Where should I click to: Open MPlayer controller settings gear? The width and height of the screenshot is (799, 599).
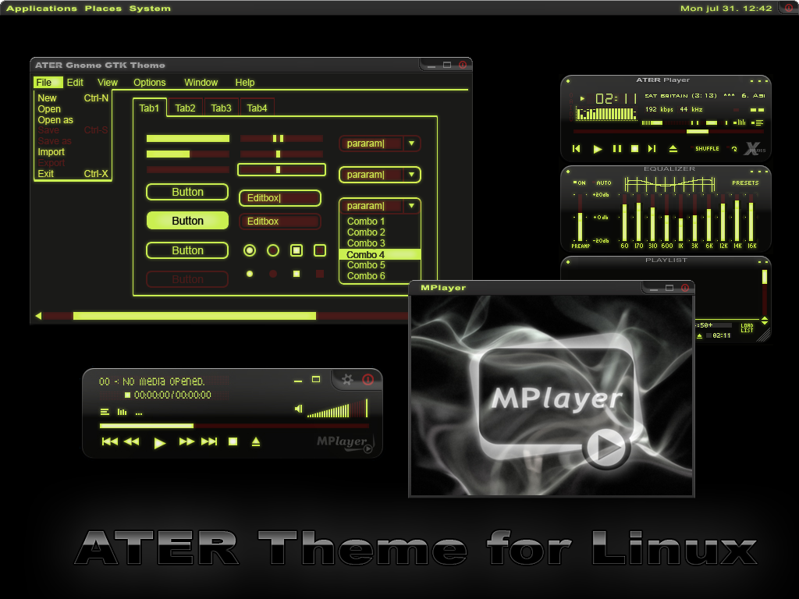tap(347, 380)
